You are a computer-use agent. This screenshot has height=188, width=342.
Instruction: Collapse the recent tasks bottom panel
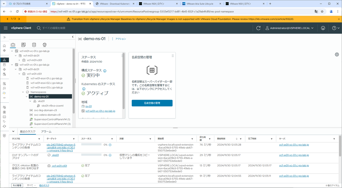click(x=13, y=131)
